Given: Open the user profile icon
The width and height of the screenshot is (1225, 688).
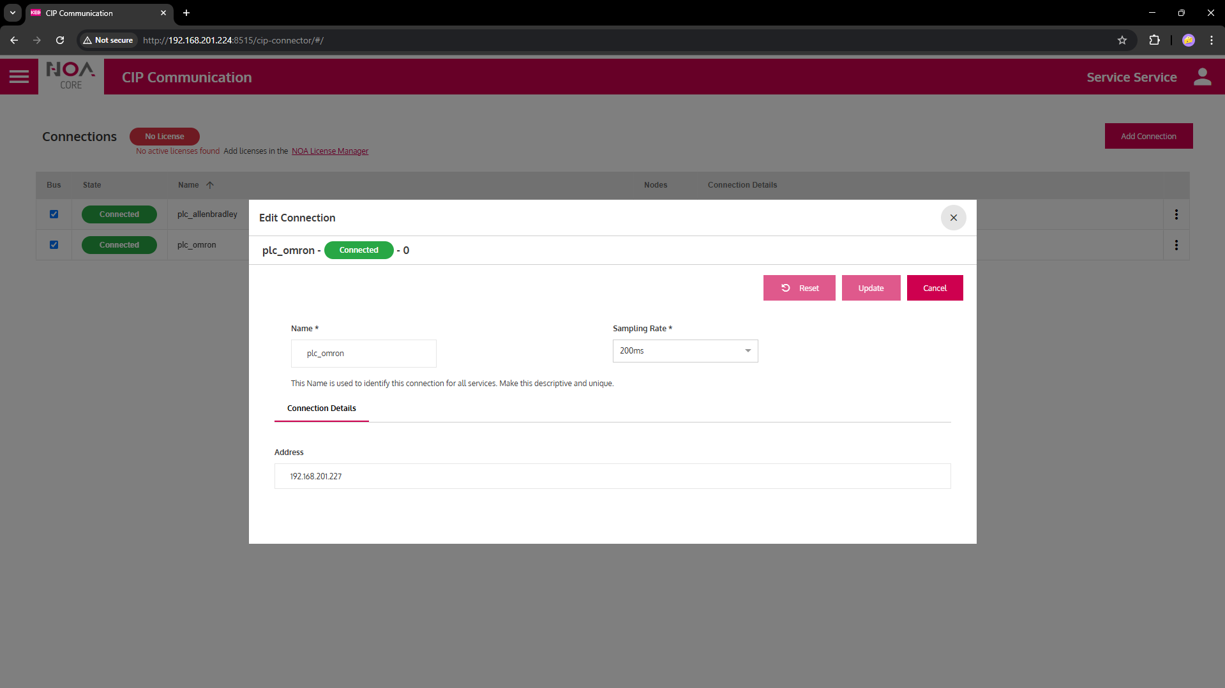Looking at the screenshot, I should click(1202, 77).
